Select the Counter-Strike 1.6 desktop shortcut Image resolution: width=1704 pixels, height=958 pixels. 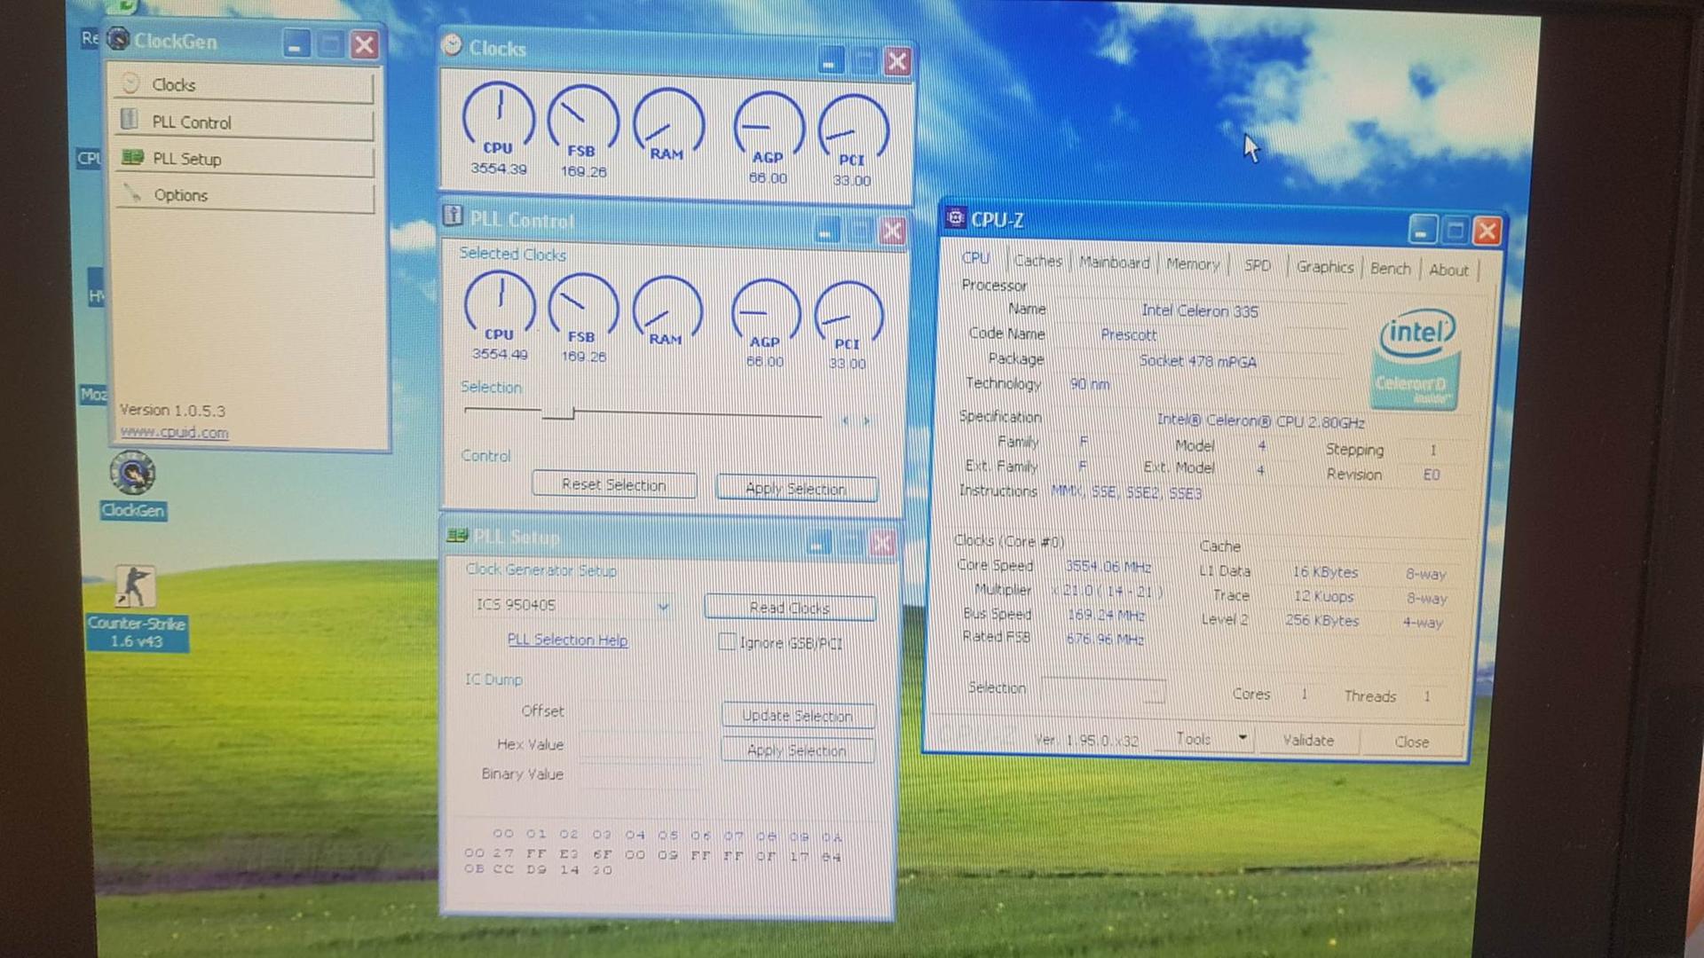tap(137, 609)
